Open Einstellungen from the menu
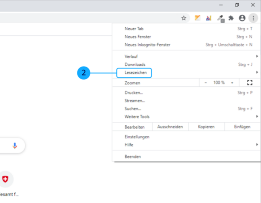 click(137, 137)
